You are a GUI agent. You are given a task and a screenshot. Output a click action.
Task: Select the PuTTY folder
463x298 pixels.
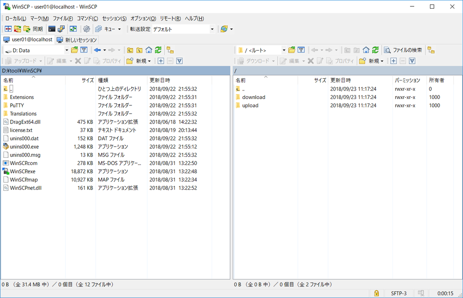[x=17, y=105]
